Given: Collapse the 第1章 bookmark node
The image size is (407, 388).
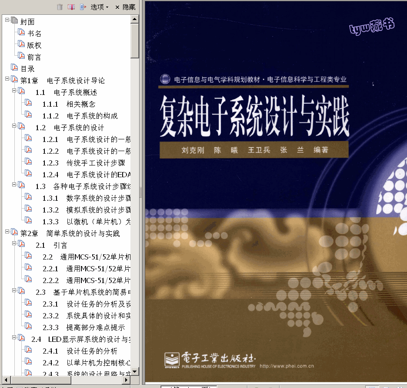Looking at the screenshot, I should click(7, 78).
